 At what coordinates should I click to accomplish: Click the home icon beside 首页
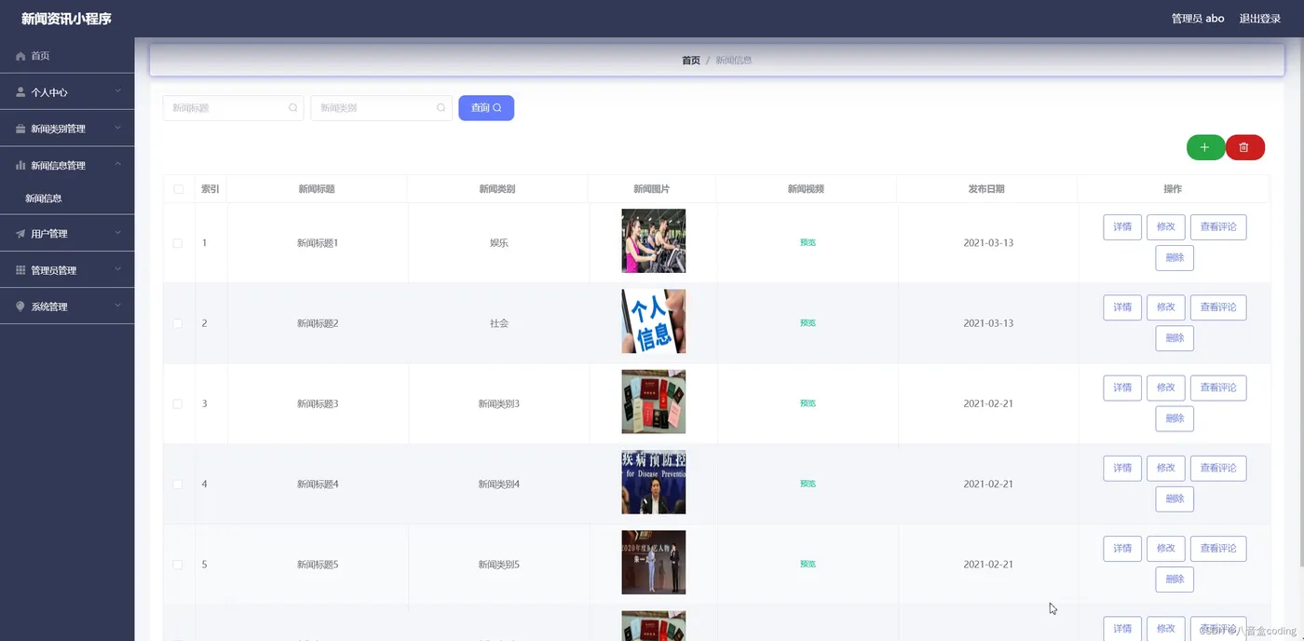(20, 56)
